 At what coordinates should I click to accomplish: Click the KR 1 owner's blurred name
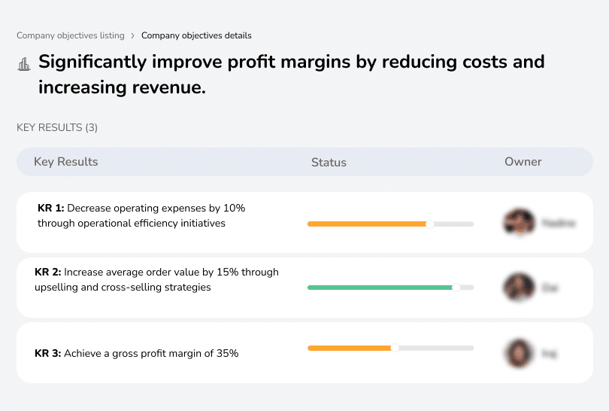pos(559,224)
